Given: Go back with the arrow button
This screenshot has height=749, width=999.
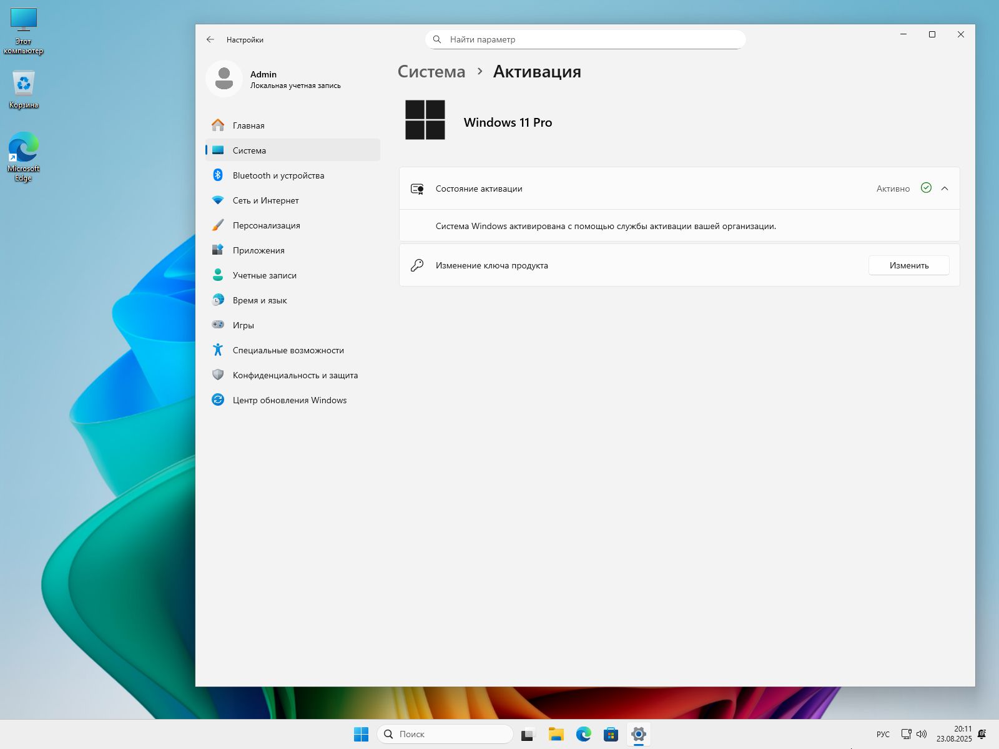Looking at the screenshot, I should pos(210,39).
